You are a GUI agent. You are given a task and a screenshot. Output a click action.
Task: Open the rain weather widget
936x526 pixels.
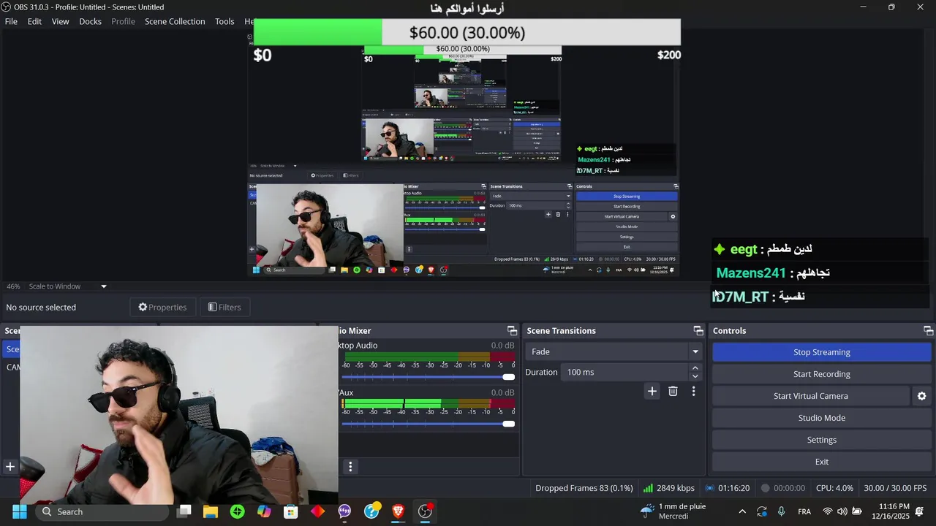673,511
